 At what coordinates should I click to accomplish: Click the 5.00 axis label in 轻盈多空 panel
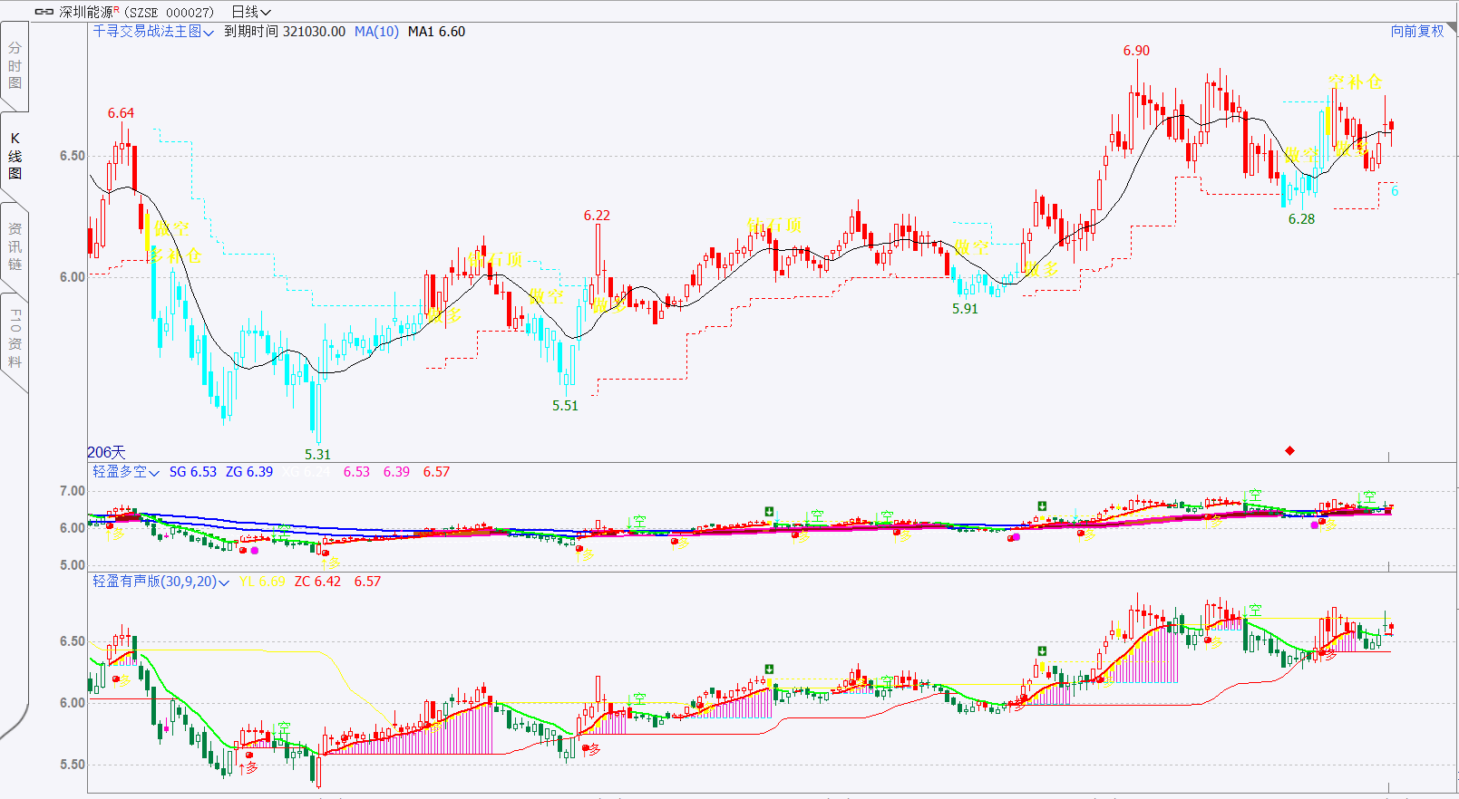pos(73,565)
